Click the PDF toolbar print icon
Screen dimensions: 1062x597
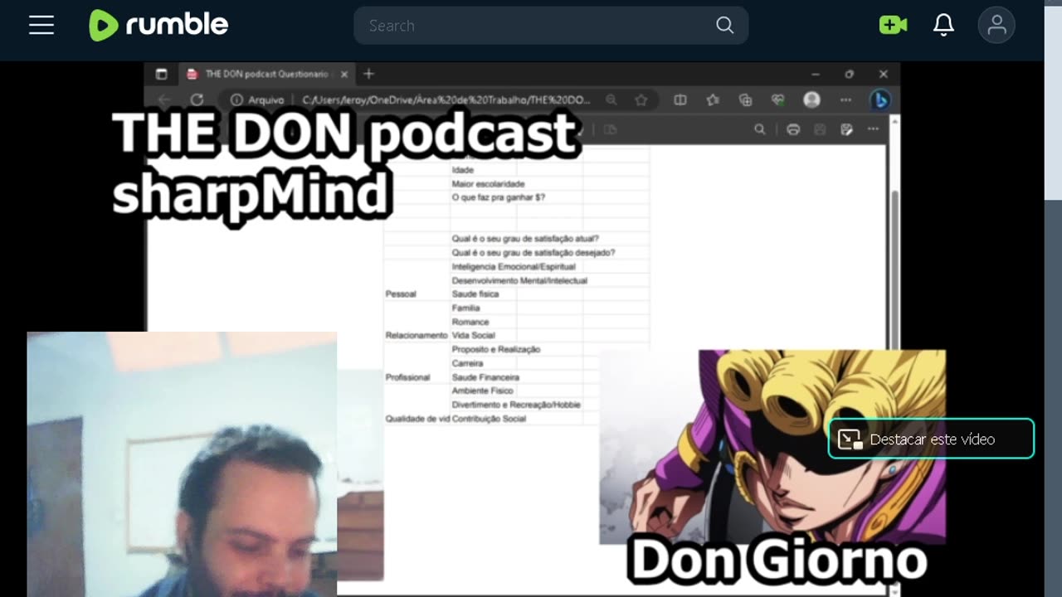[793, 129]
